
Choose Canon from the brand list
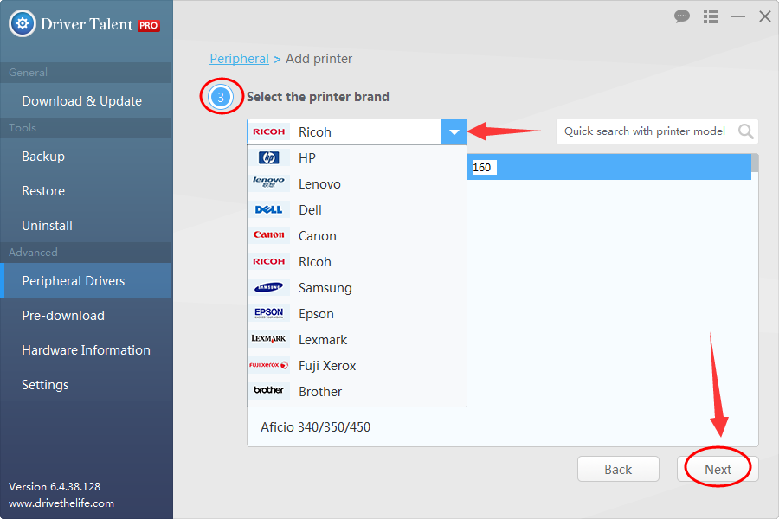357,235
